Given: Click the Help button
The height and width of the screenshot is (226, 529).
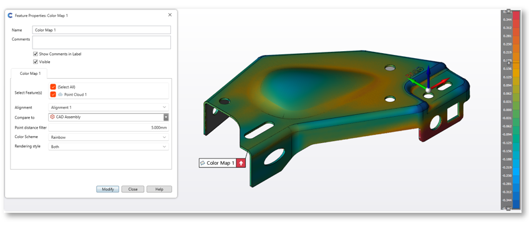Looking at the screenshot, I should [x=159, y=189].
